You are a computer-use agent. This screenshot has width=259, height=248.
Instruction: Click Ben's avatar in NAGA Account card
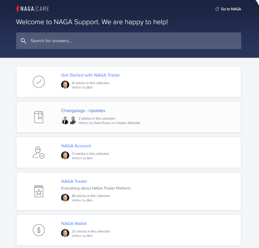coord(65,155)
